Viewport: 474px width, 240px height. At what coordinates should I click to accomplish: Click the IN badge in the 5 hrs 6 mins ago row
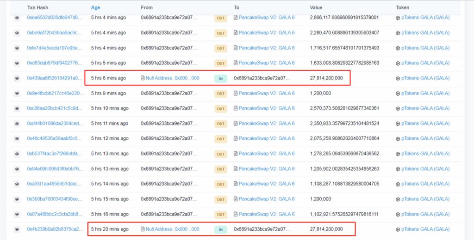coord(221,79)
